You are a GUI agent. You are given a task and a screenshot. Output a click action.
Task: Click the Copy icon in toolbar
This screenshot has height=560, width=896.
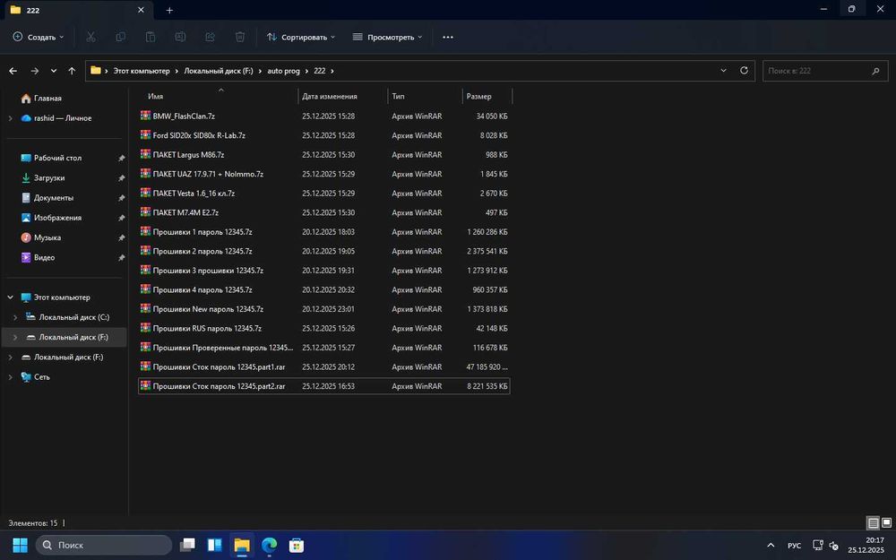121,37
